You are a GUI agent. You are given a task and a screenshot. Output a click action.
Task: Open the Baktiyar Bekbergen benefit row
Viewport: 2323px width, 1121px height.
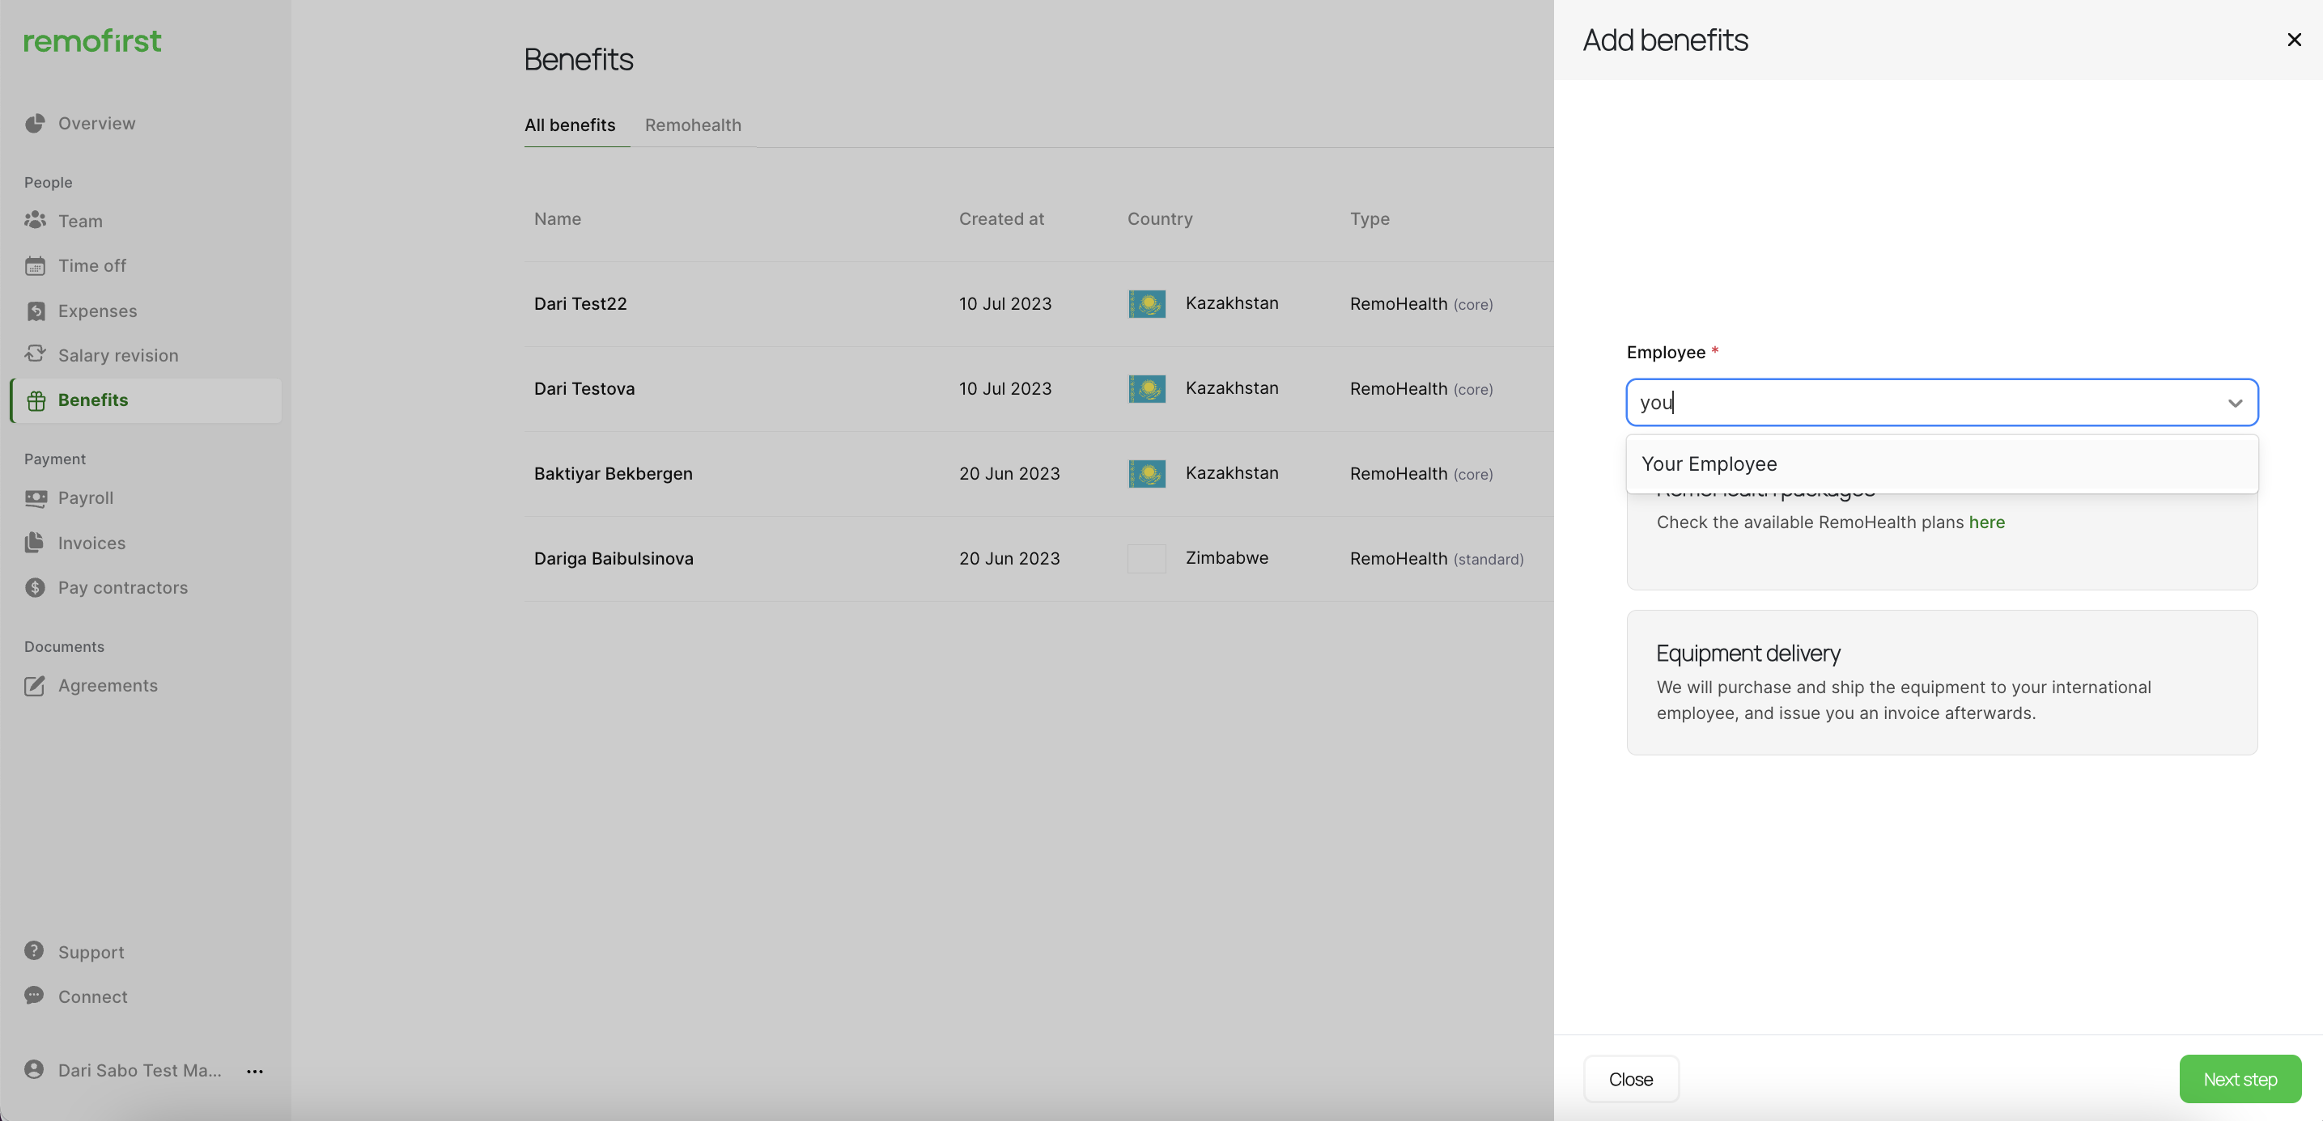[1038, 473]
